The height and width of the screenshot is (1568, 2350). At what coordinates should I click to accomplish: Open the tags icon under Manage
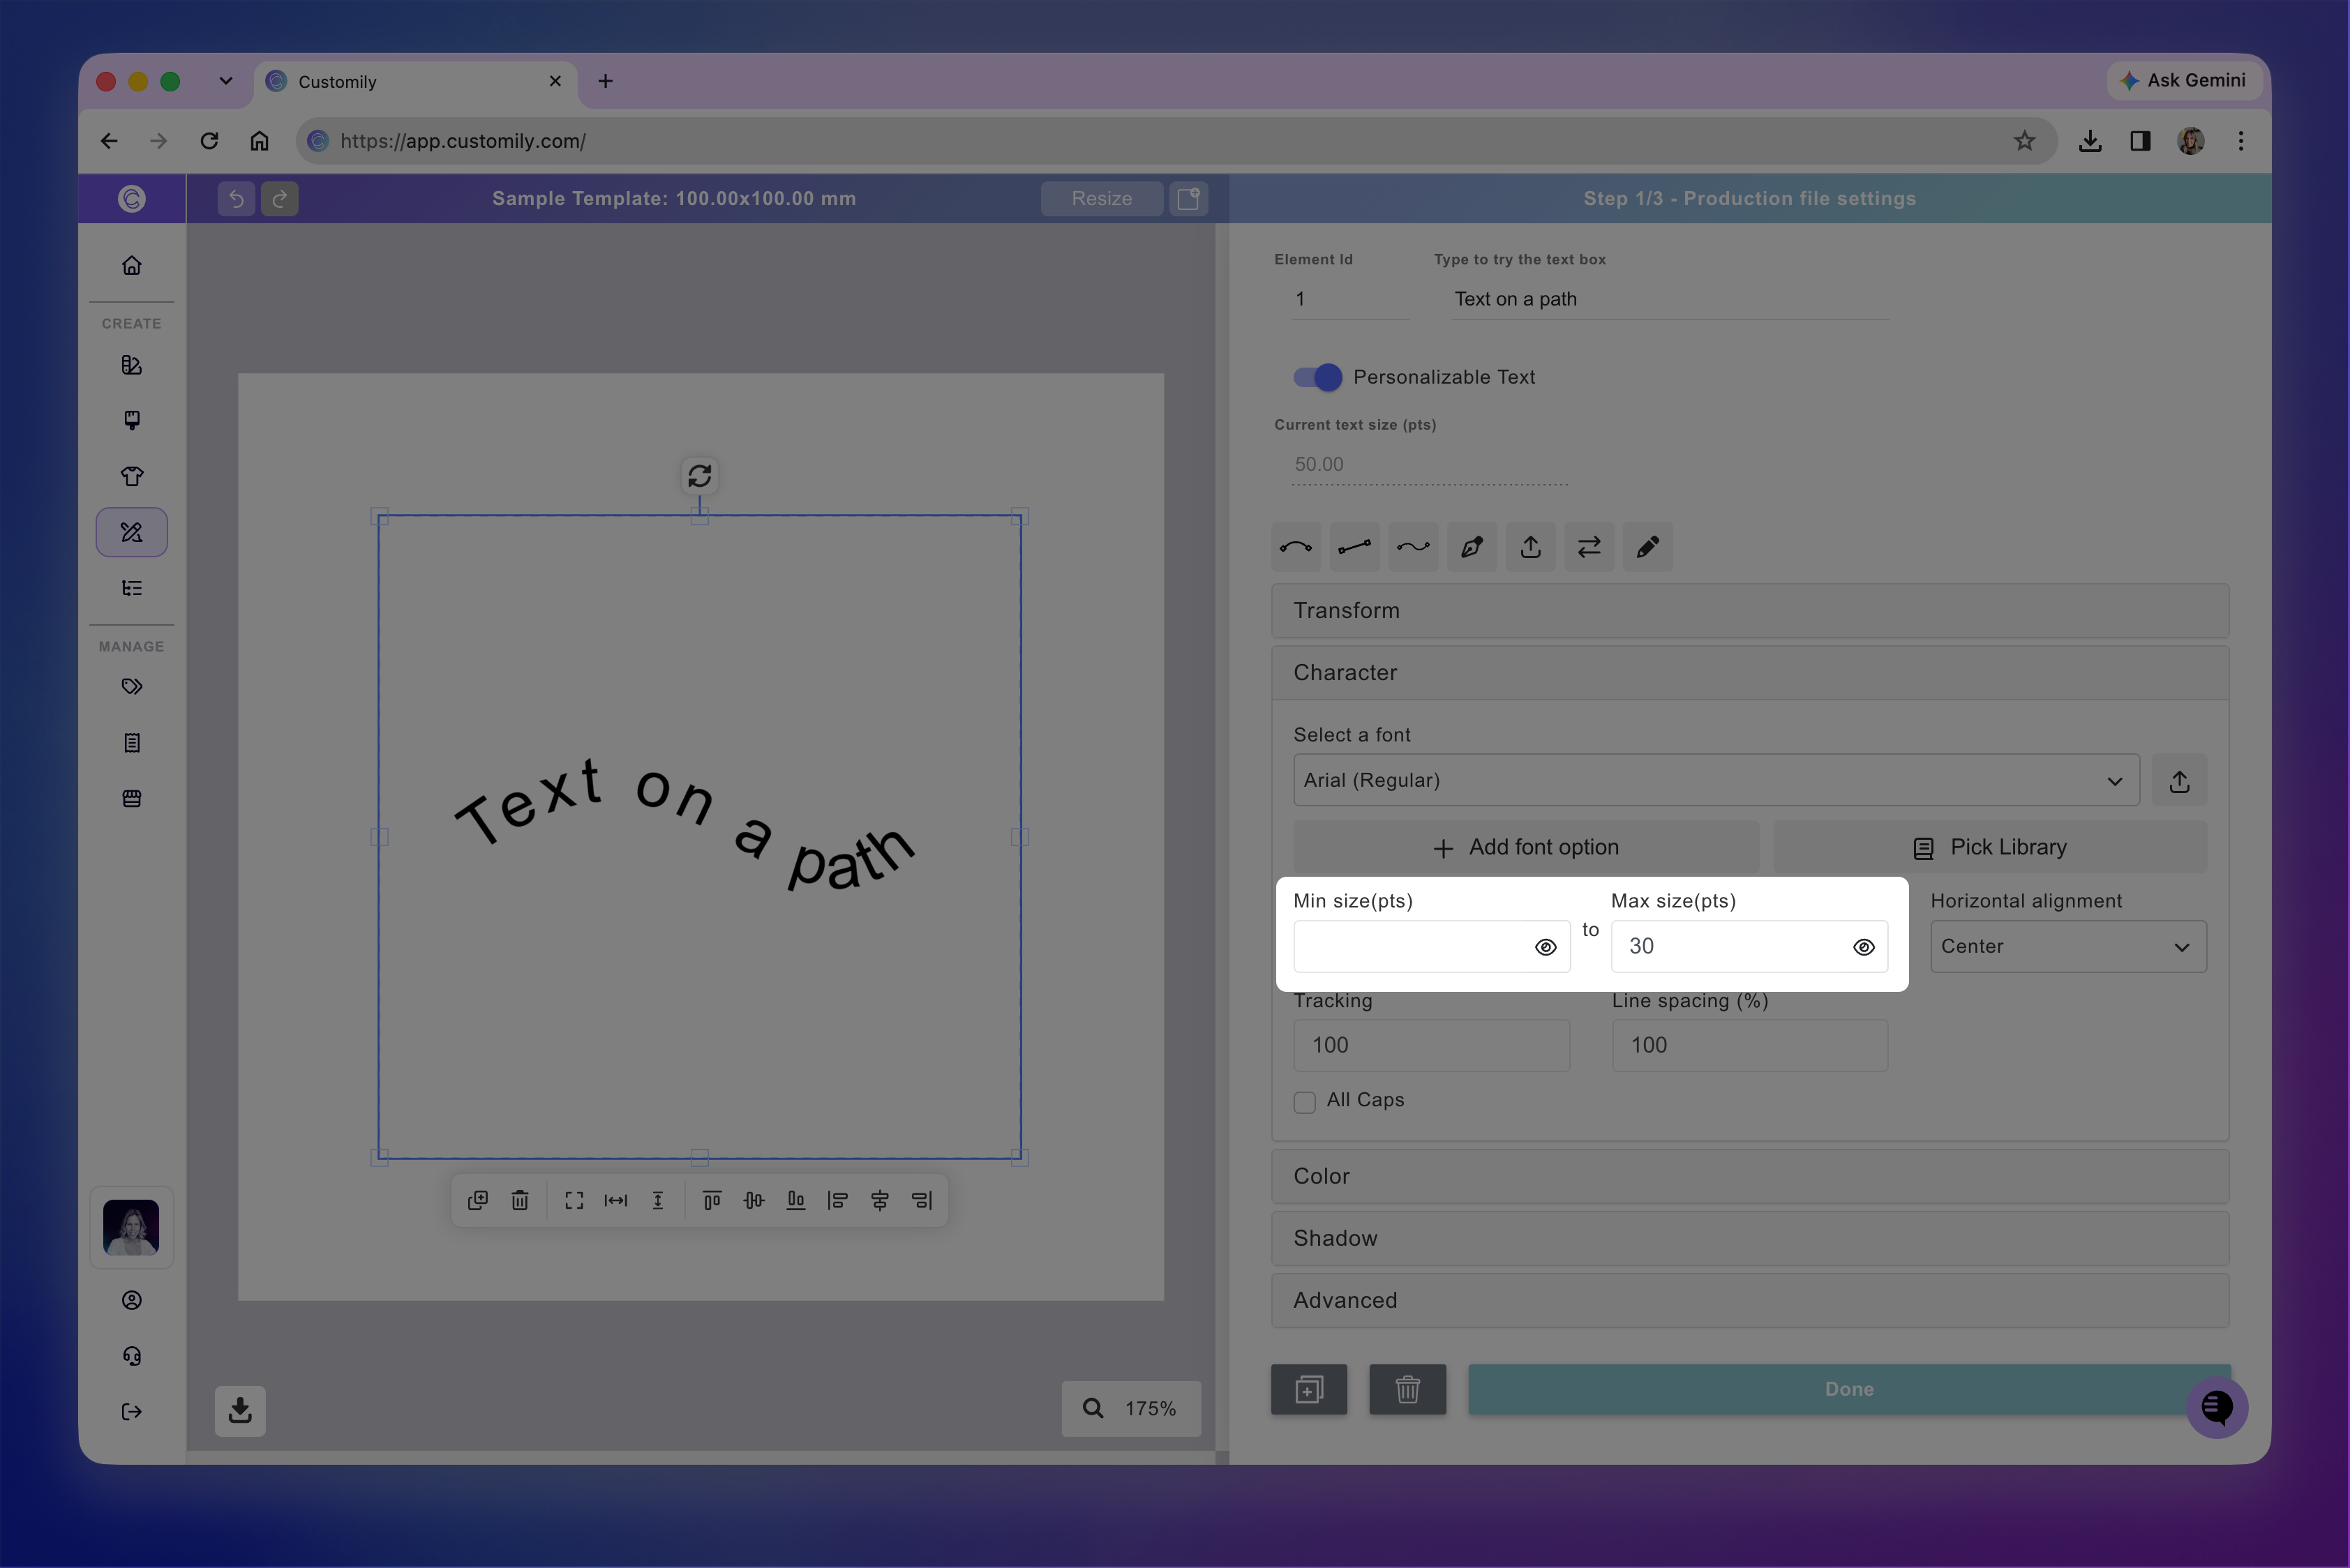[x=132, y=686]
